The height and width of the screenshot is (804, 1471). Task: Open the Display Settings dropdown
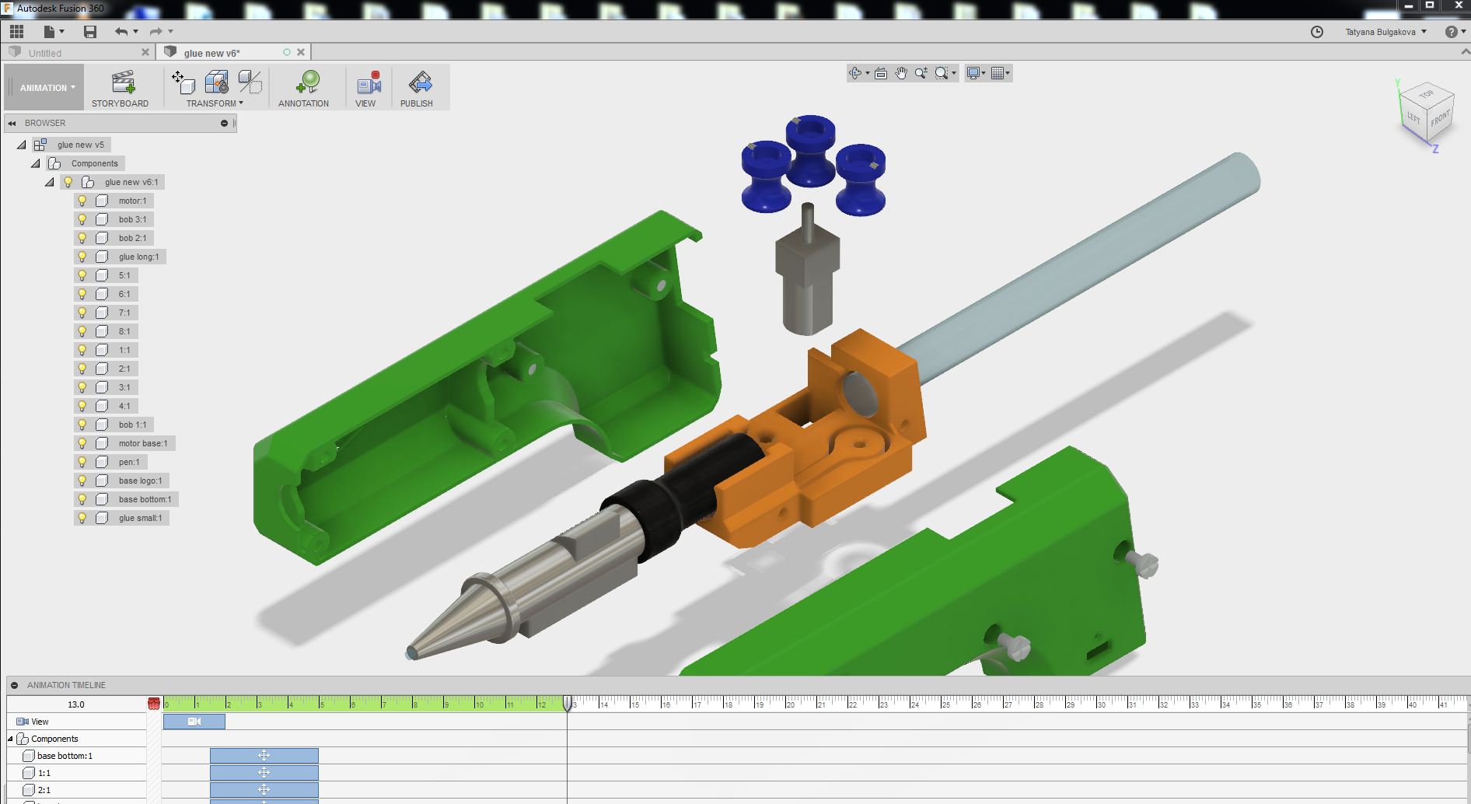(x=975, y=73)
